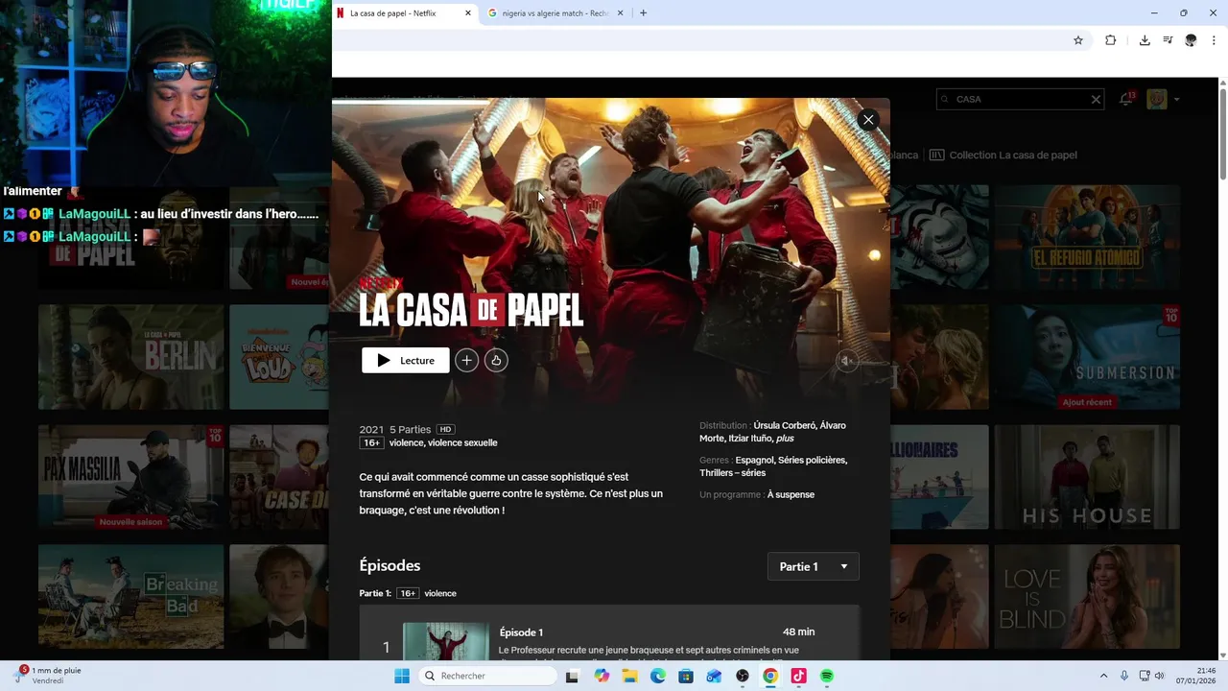Rate the show with thumbs-up icon
This screenshot has width=1228, height=691.
(x=496, y=360)
